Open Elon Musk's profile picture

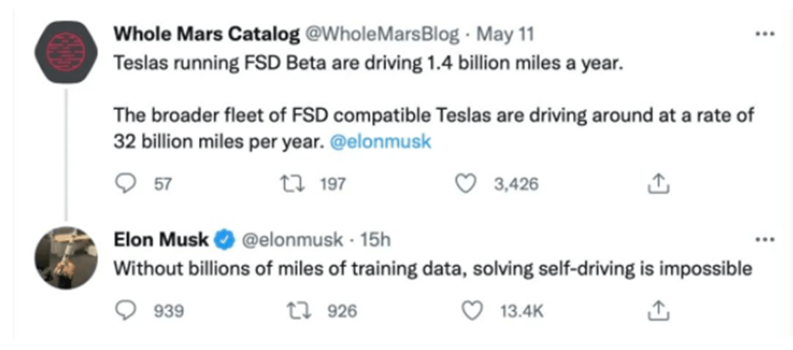[66, 258]
